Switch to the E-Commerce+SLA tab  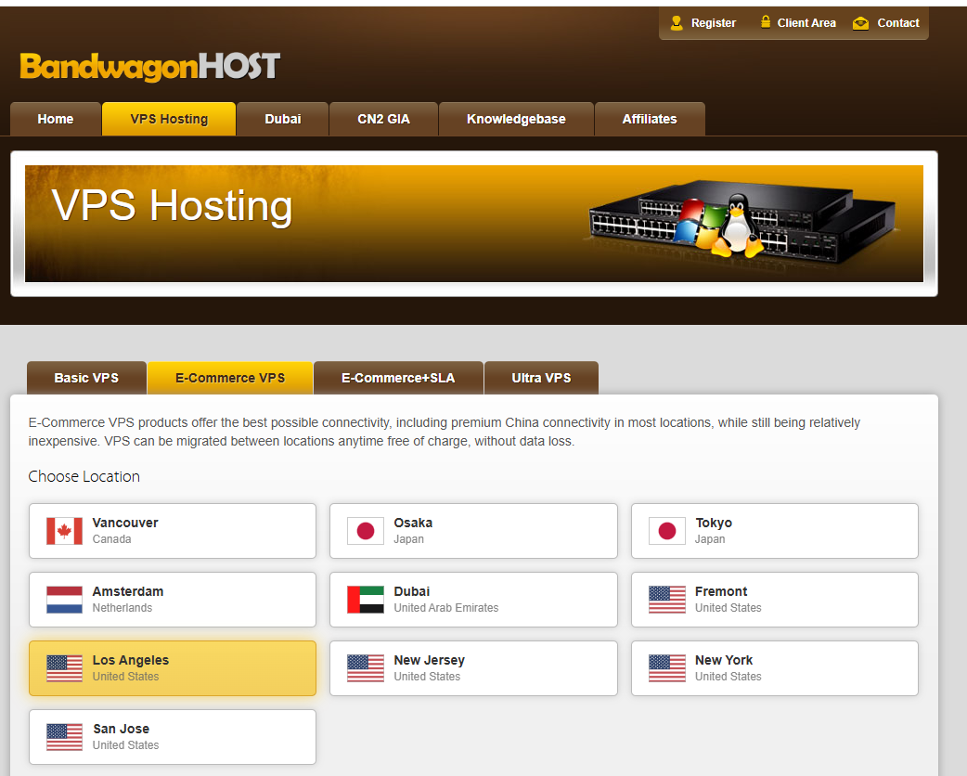point(398,378)
